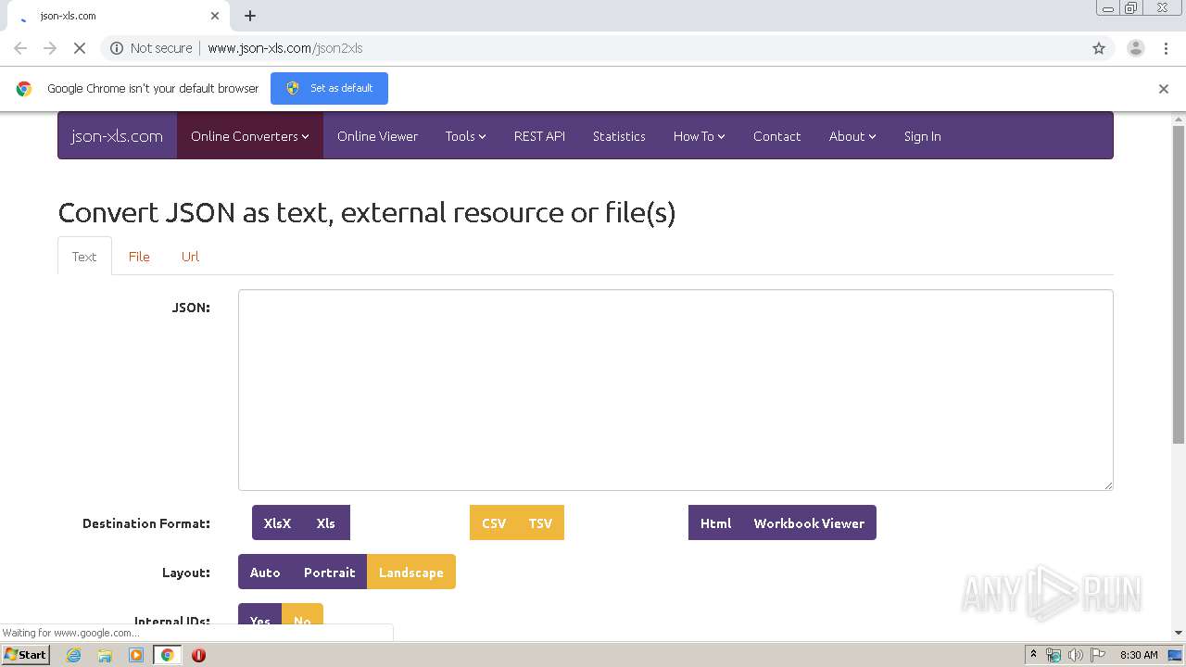Click the address bar URL

(284, 48)
